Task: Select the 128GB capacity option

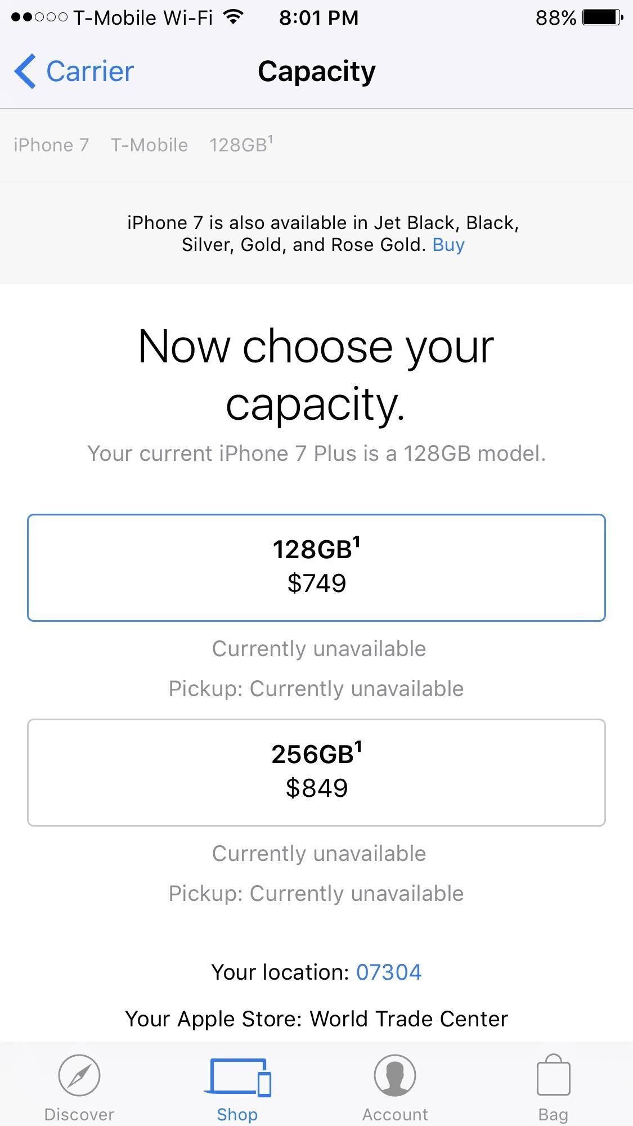Action: (x=316, y=567)
